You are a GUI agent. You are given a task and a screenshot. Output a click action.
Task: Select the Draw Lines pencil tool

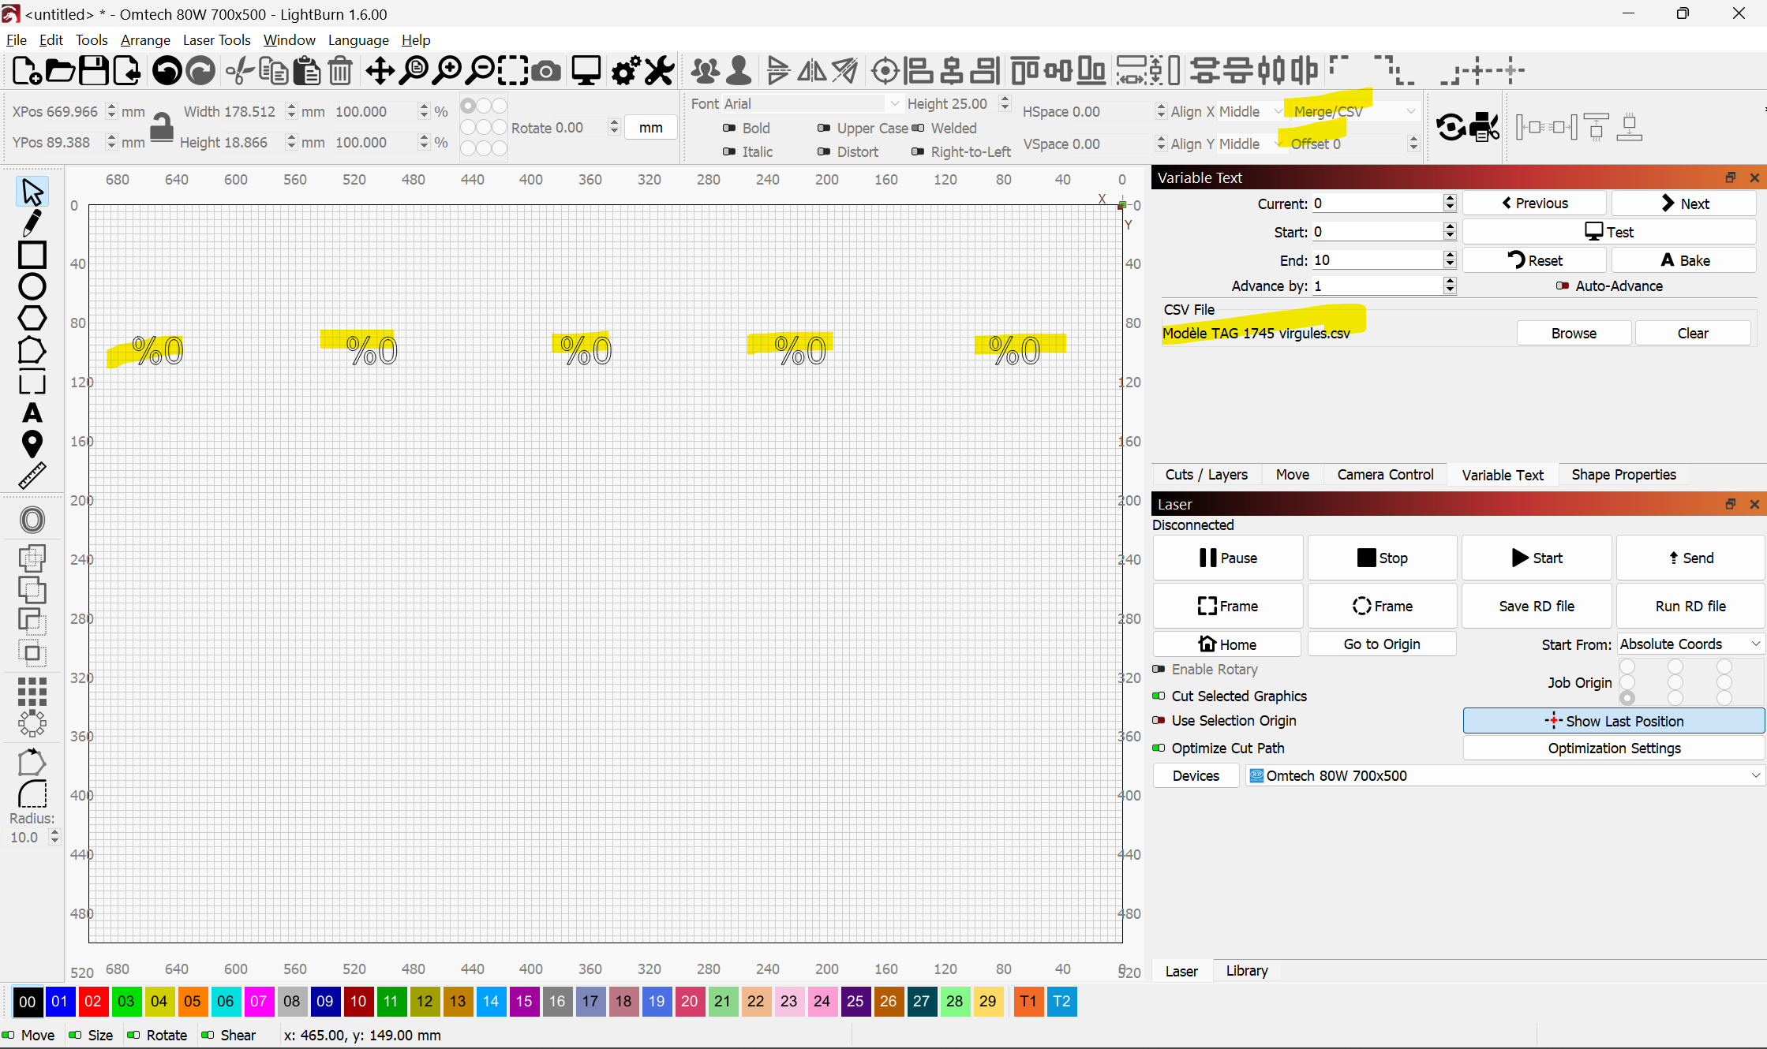tap(32, 223)
